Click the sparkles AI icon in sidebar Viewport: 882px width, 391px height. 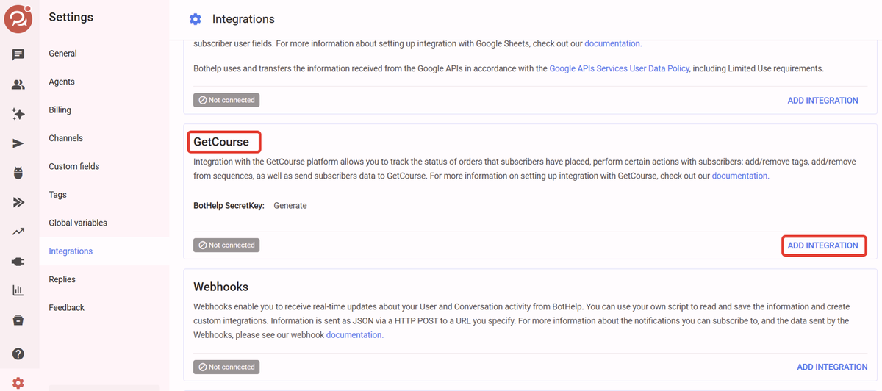pos(18,114)
